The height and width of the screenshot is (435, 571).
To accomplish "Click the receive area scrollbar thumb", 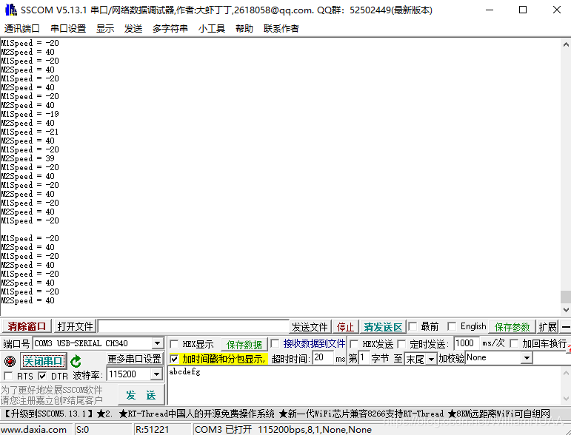I will (566, 297).
